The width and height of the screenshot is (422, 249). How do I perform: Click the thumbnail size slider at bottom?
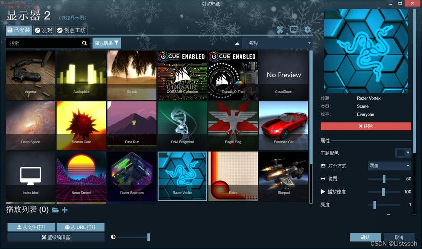pos(134,237)
